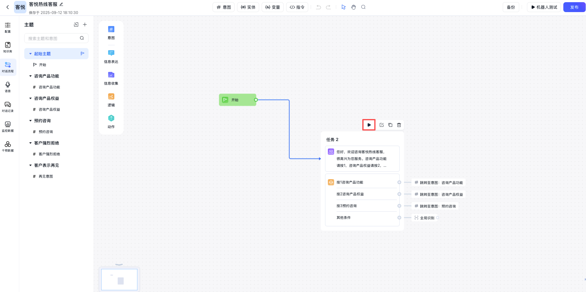Viewport: 586px width, 292px height.
Task: Open 知识库 in the left sidebar
Action: point(8,47)
